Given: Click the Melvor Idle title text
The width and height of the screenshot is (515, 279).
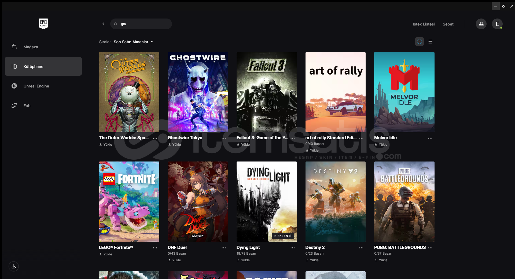Looking at the screenshot, I should click(385, 138).
